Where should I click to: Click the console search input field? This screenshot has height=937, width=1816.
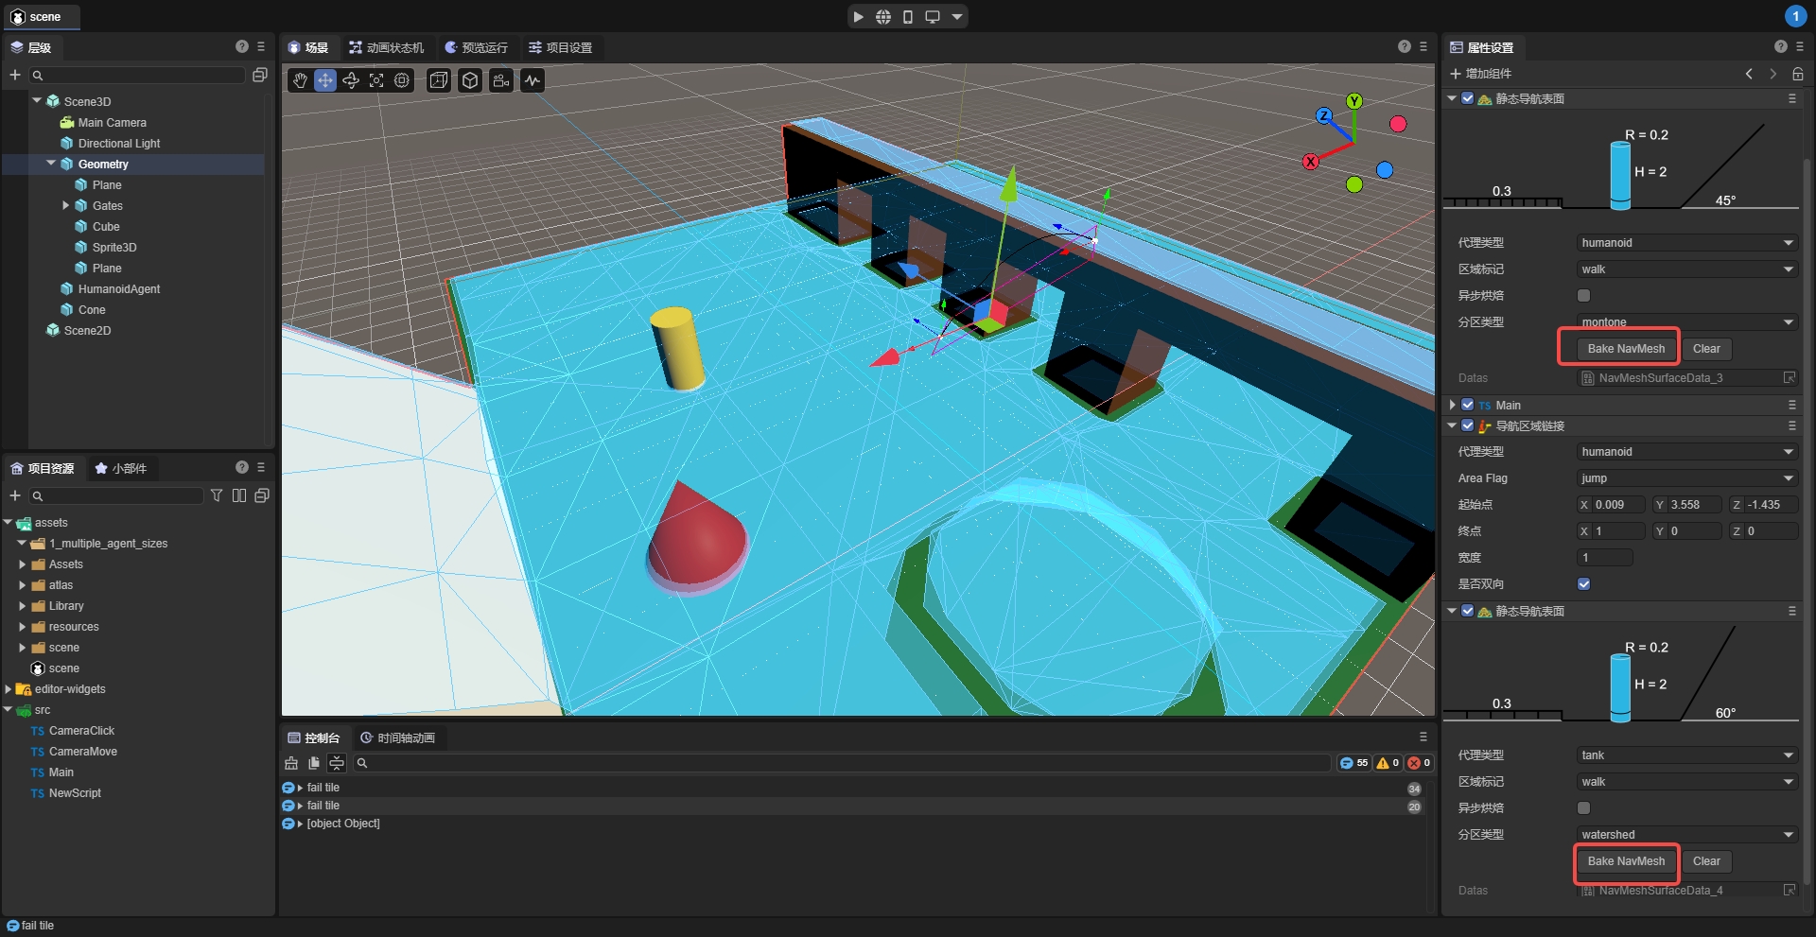point(842,763)
